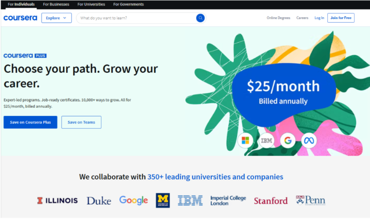Click the Duke partner logo
Viewport: 370px width, 221px height.
click(x=99, y=201)
